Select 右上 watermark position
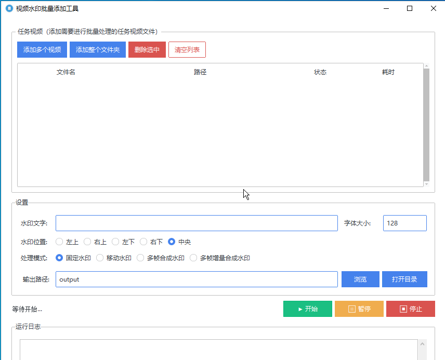The height and width of the screenshot is (360, 445). tap(87, 242)
